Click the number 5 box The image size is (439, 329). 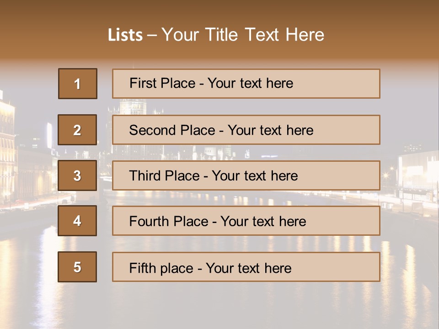pyautogui.click(x=77, y=266)
